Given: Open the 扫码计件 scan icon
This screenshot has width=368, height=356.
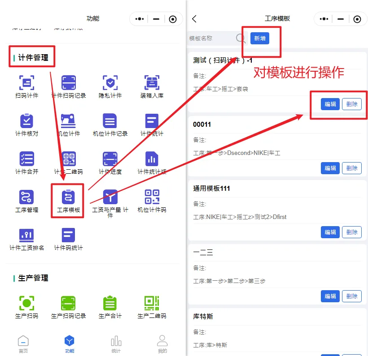Looking at the screenshot, I should click(x=26, y=83).
